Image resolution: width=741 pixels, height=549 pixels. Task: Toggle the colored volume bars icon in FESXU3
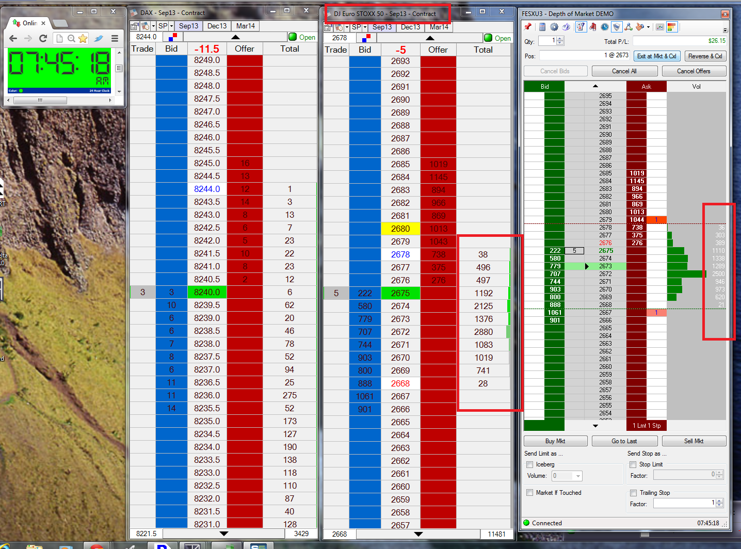[x=671, y=27]
